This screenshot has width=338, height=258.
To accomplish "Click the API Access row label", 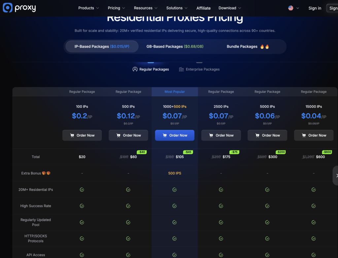I will click(36, 255).
